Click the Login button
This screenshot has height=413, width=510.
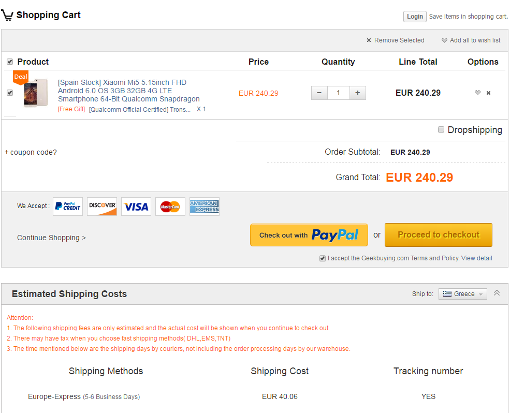pos(415,17)
